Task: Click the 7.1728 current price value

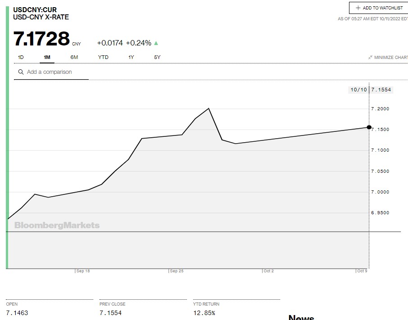Action: [41, 39]
